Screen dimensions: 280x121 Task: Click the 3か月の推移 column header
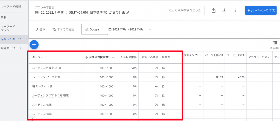(128, 57)
